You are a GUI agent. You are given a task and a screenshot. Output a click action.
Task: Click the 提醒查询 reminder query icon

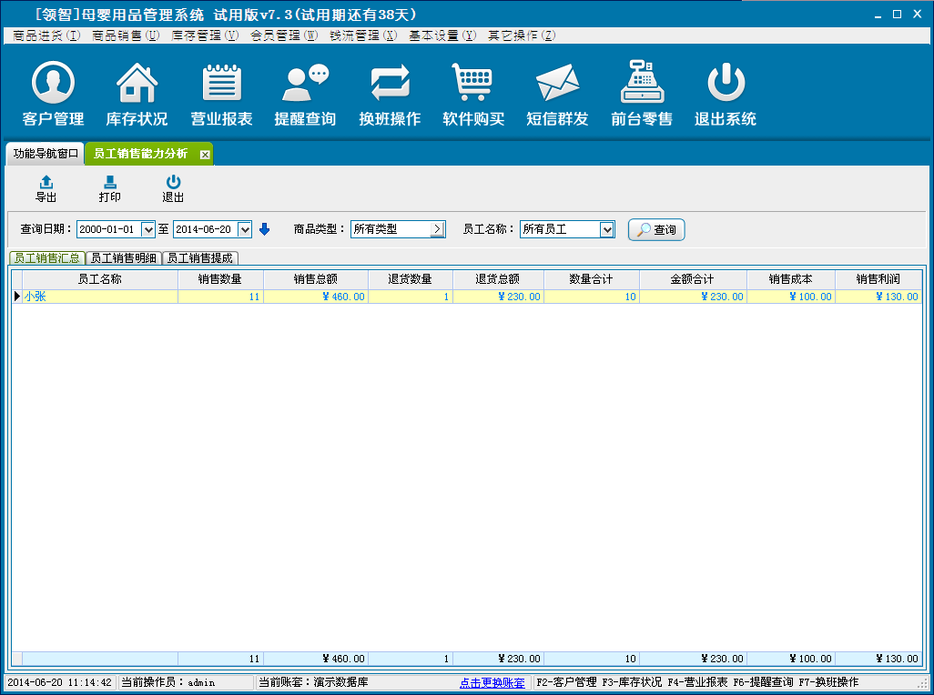pos(305,95)
